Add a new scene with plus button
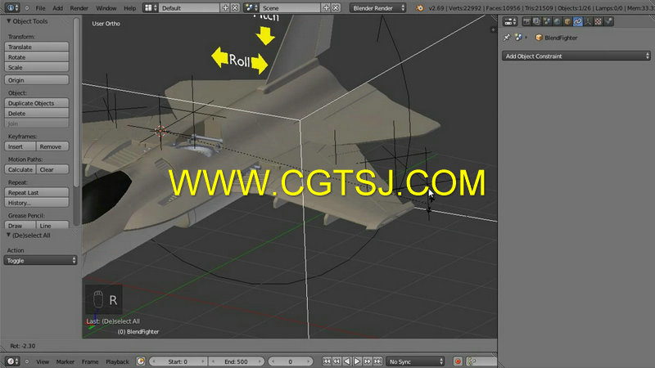The width and height of the screenshot is (655, 368). pos(326,8)
